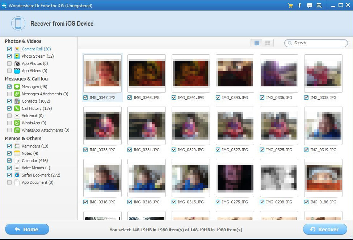Click the Messages Attachments paperclip icon
The width and height of the screenshot is (353, 240).
coord(17,94)
